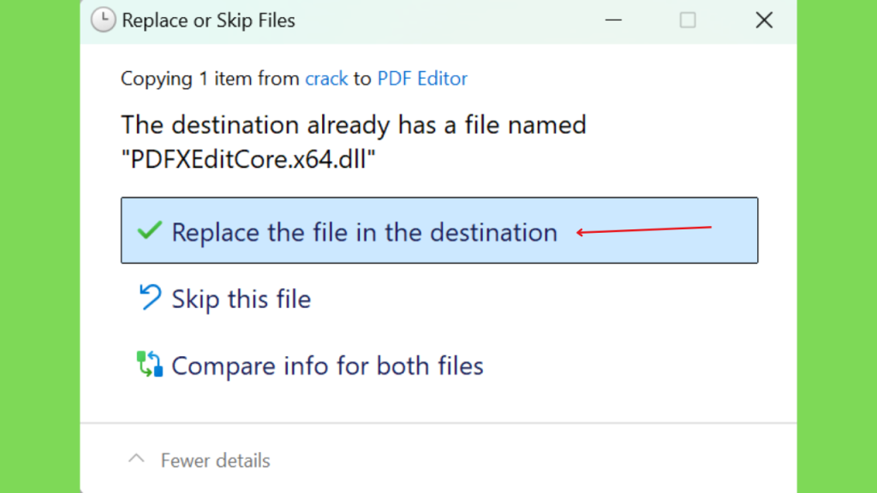Collapse details with the upward chevron
This screenshot has height=493, width=877.
click(136, 460)
